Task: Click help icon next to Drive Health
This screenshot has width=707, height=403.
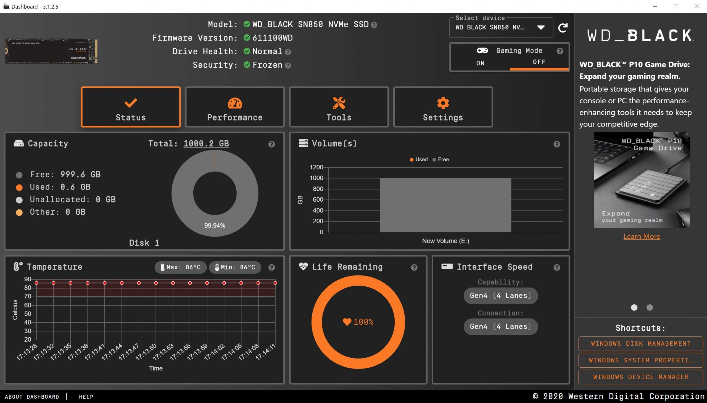Action: point(288,52)
